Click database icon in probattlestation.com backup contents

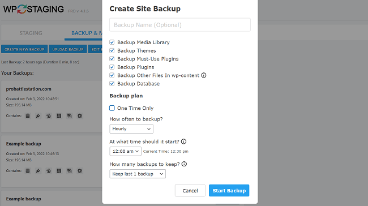click(x=28, y=115)
